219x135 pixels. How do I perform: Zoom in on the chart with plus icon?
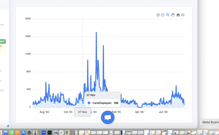158,15
